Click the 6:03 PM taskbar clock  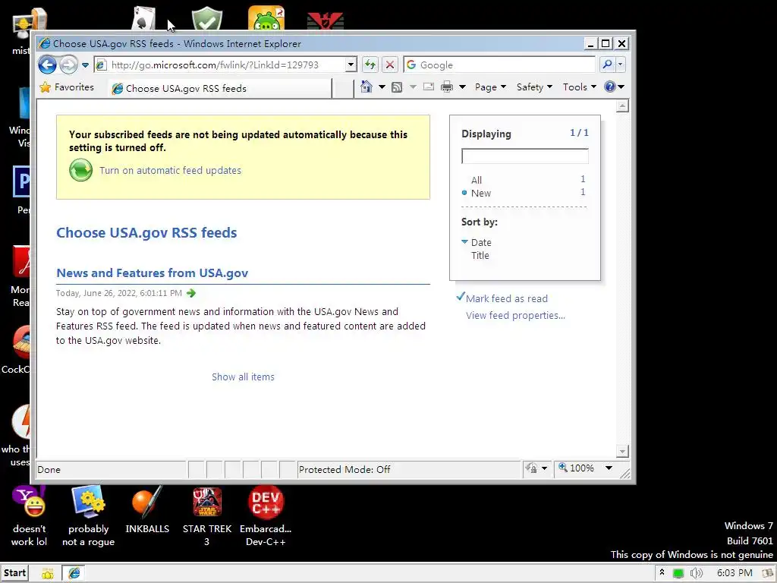pyautogui.click(x=735, y=573)
